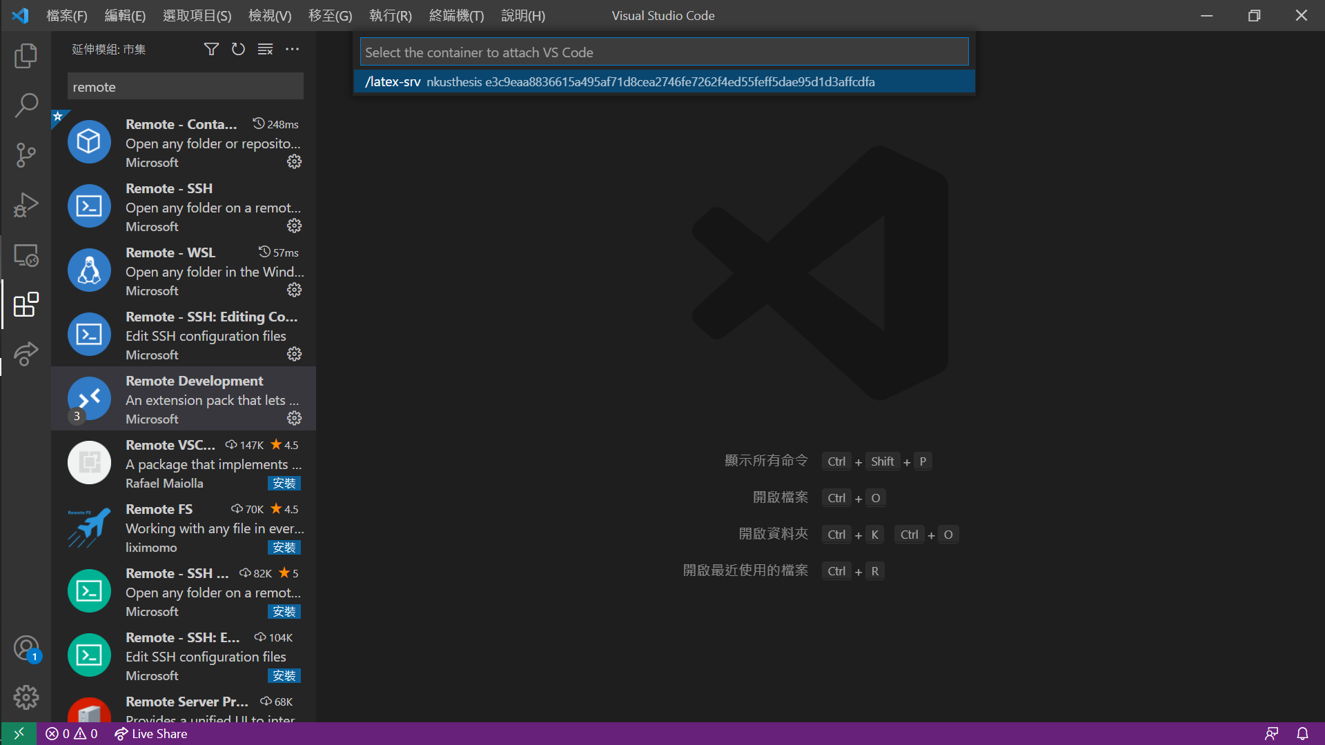The width and height of the screenshot is (1325, 745).
Task: Open the Explorer view in activity bar
Action: pyautogui.click(x=26, y=56)
